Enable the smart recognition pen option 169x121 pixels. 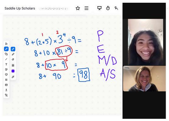pos(13,77)
